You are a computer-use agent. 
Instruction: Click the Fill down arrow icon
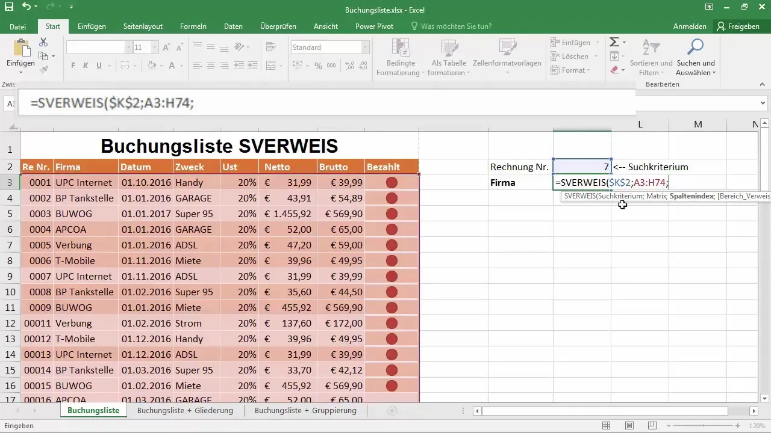point(614,56)
